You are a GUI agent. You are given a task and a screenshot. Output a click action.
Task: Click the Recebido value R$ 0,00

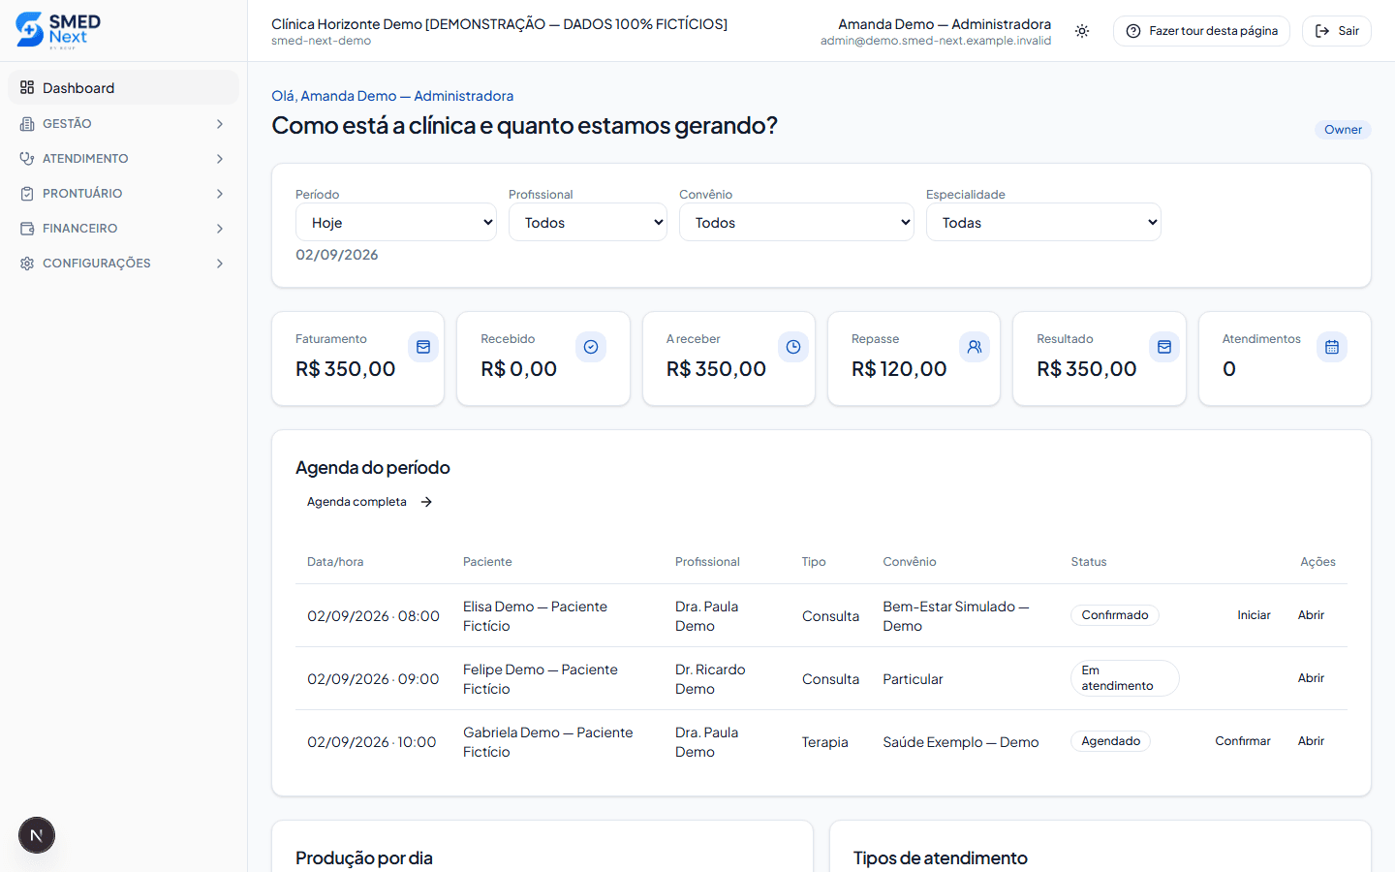pyautogui.click(x=519, y=369)
